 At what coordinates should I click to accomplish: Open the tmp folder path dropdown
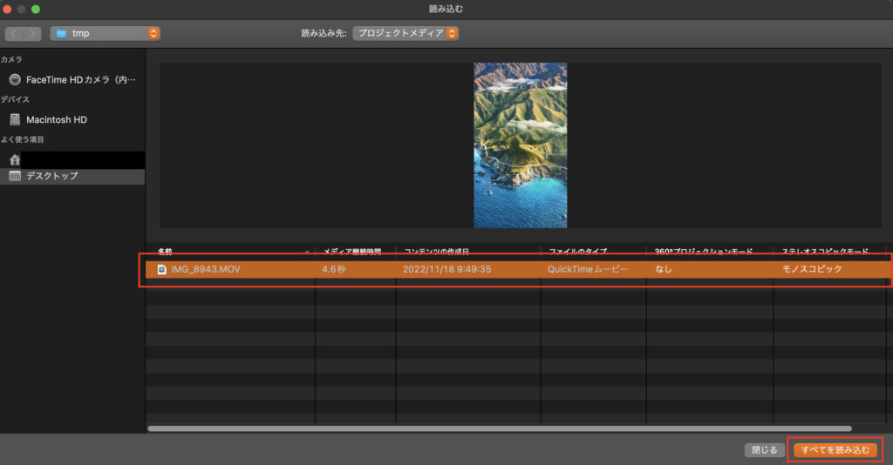click(x=106, y=33)
